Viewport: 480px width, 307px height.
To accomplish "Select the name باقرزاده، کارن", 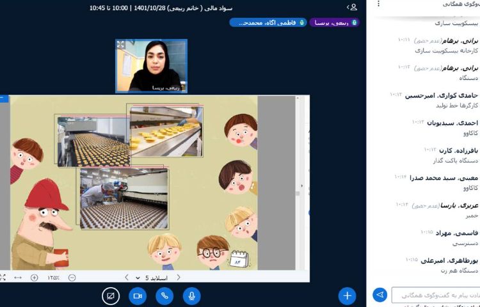I will [458, 150].
